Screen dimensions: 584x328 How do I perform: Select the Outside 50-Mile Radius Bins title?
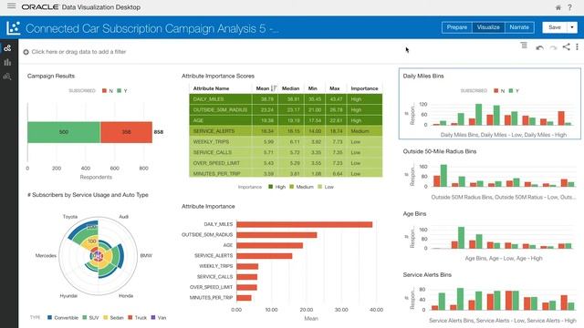[x=440, y=151]
